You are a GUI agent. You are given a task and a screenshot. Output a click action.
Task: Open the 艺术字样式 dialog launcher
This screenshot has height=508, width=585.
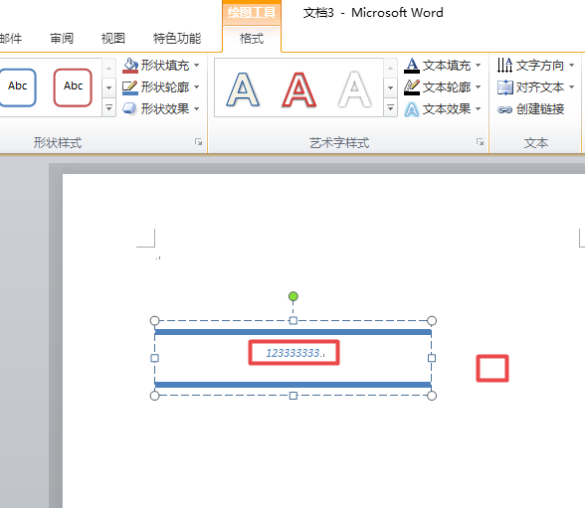point(481,142)
